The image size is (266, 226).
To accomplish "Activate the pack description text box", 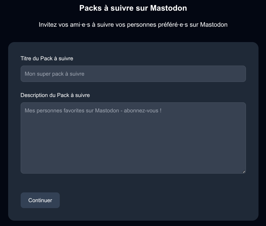I will click(x=133, y=138).
